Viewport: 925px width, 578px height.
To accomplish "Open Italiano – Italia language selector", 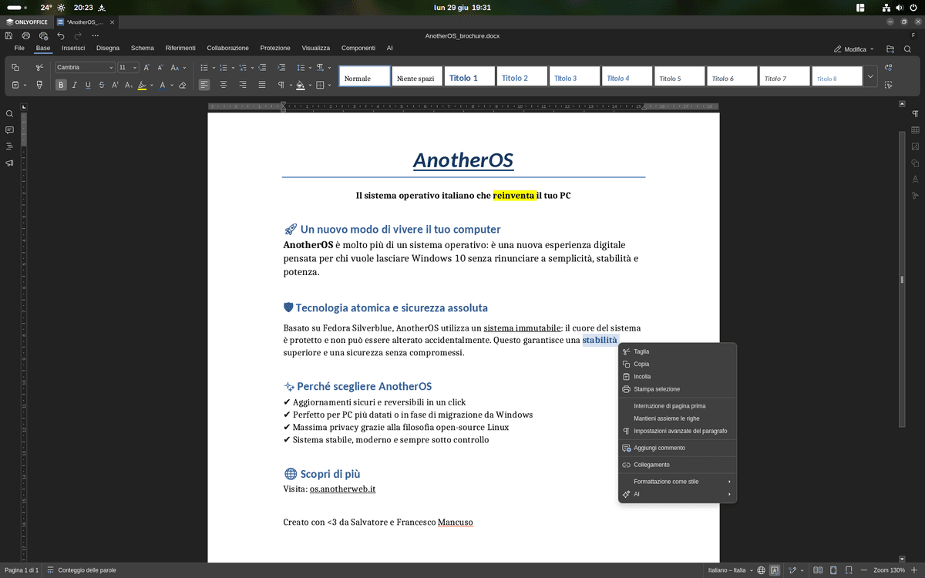I will coord(730,570).
